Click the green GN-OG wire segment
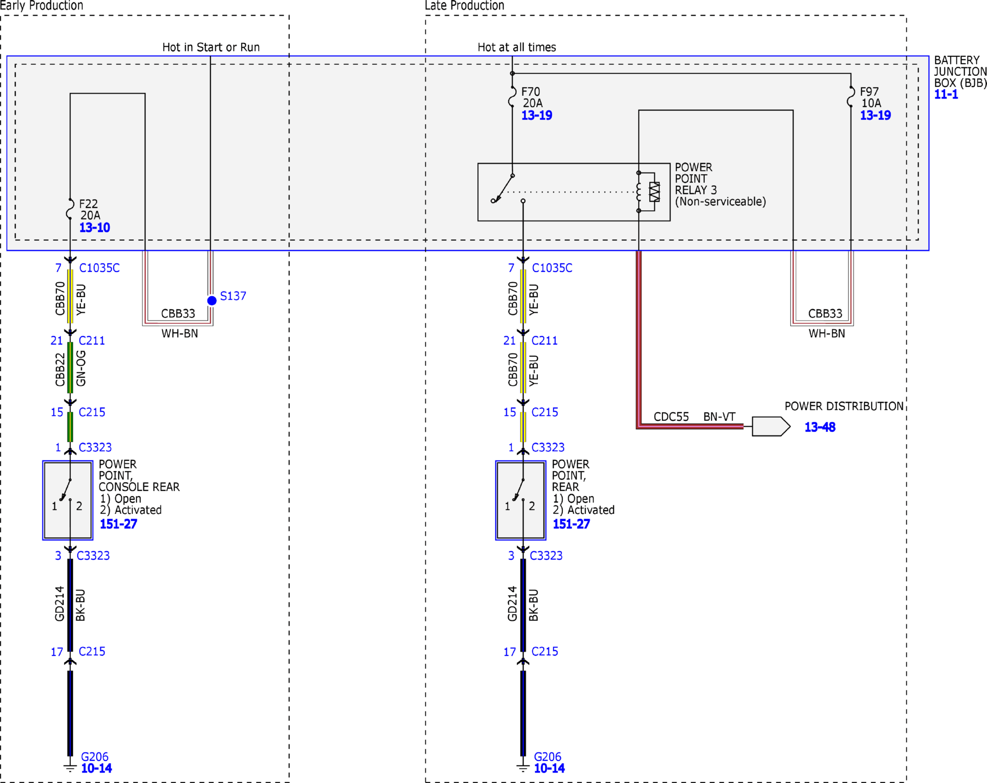 pos(70,368)
